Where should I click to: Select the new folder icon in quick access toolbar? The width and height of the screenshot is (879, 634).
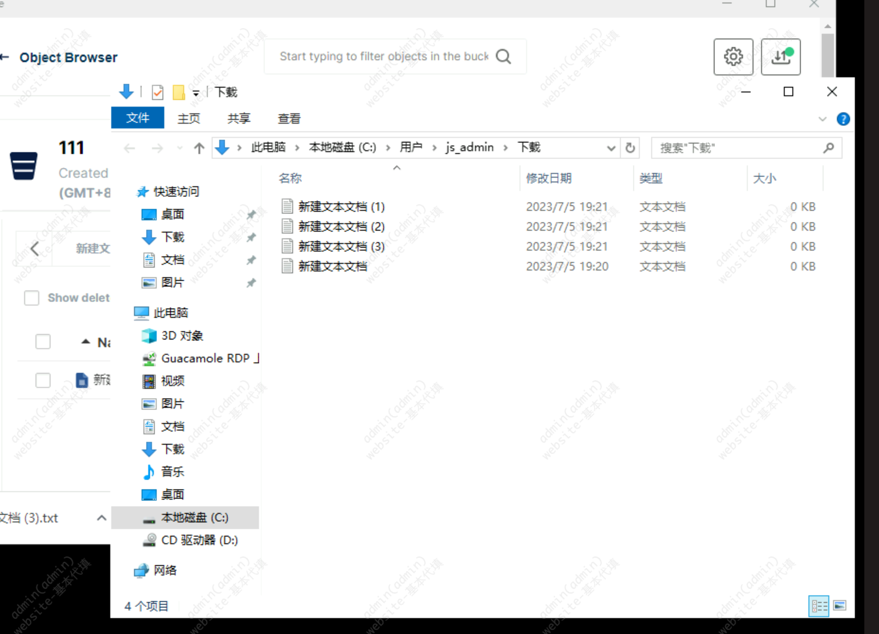pyautogui.click(x=179, y=92)
